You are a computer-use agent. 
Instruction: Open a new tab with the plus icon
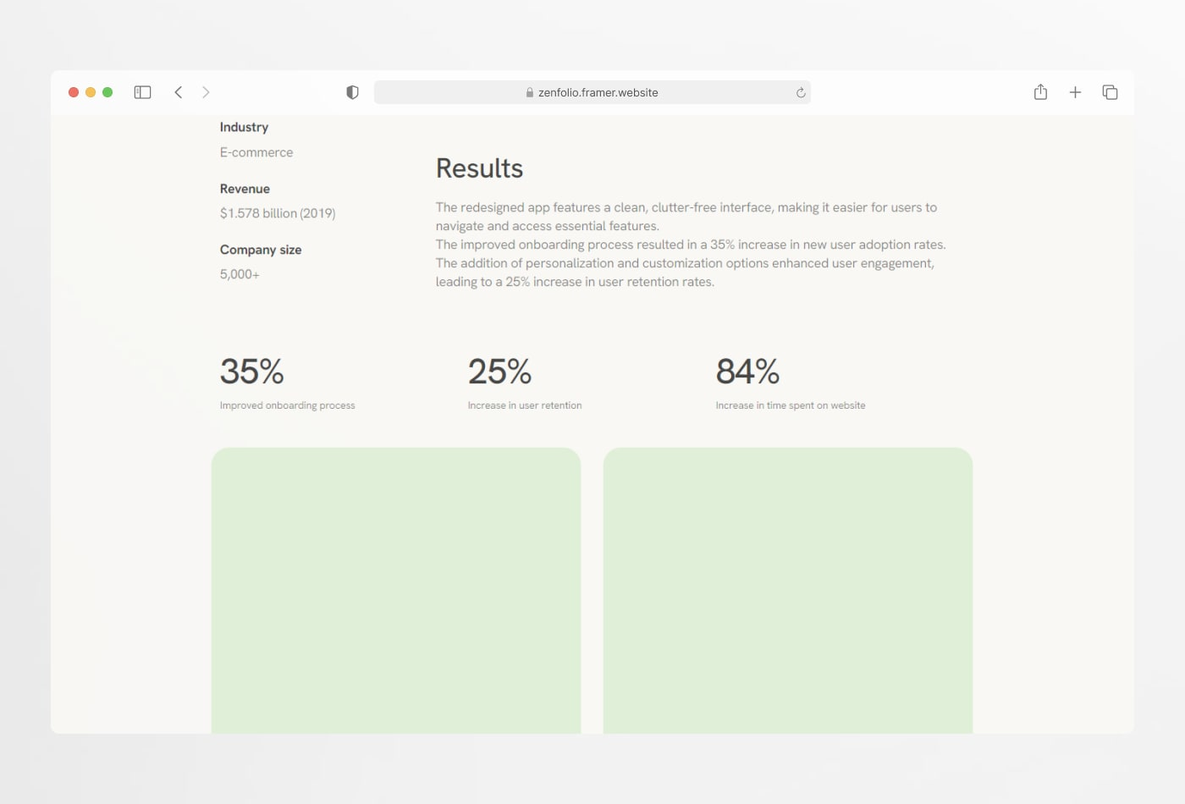[x=1075, y=92]
